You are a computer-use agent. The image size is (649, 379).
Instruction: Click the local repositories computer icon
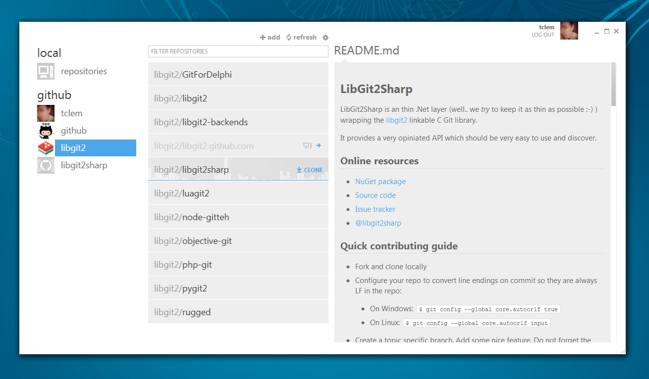[x=46, y=71]
